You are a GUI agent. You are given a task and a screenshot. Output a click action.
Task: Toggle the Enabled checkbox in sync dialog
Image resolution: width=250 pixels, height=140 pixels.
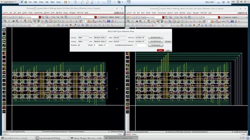(x=79, y=45)
